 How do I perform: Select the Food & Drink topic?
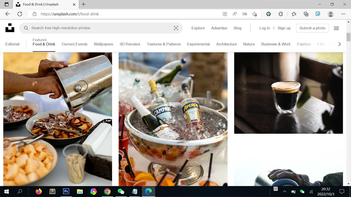(44, 44)
